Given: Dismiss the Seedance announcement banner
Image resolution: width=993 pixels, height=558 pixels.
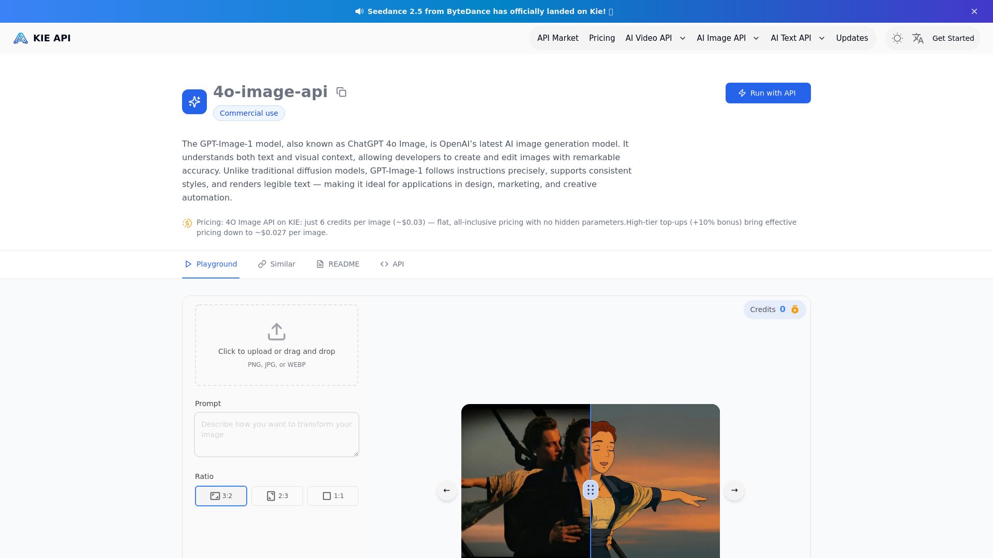Looking at the screenshot, I should point(974,11).
